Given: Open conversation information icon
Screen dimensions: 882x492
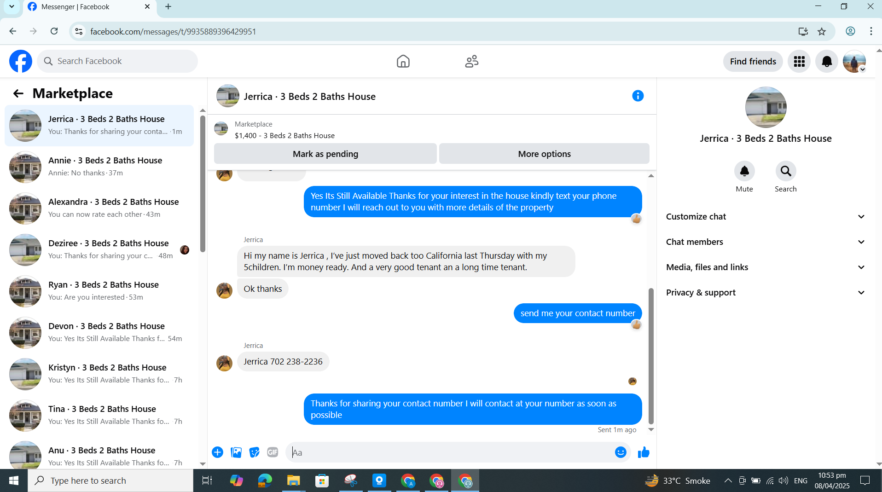Looking at the screenshot, I should [x=638, y=96].
